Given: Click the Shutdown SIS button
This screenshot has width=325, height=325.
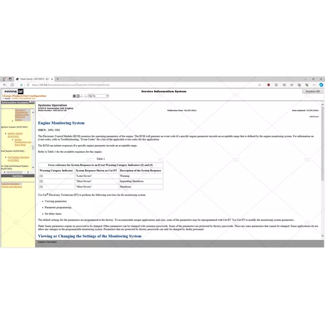Looking at the screenshot, I should click(x=312, y=91).
